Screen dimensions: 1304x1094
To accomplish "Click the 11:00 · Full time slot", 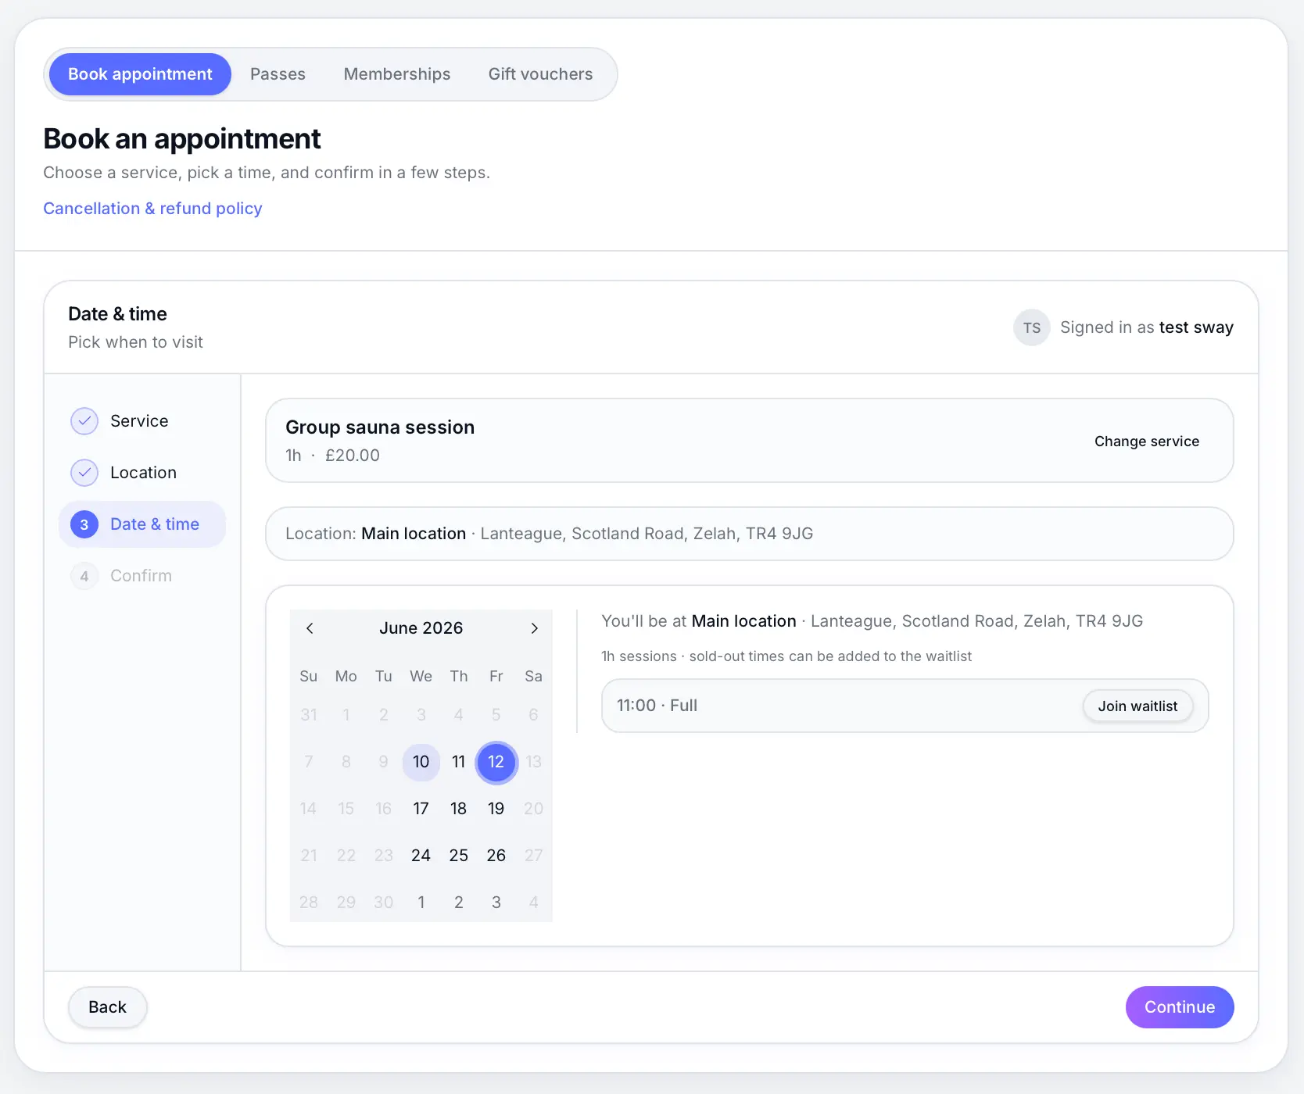I will pyautogui.click(x=905, y=706).
